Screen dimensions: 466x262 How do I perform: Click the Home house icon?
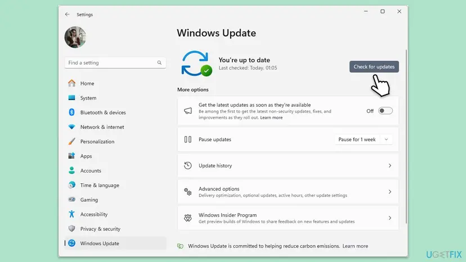[x=71, y=83]
